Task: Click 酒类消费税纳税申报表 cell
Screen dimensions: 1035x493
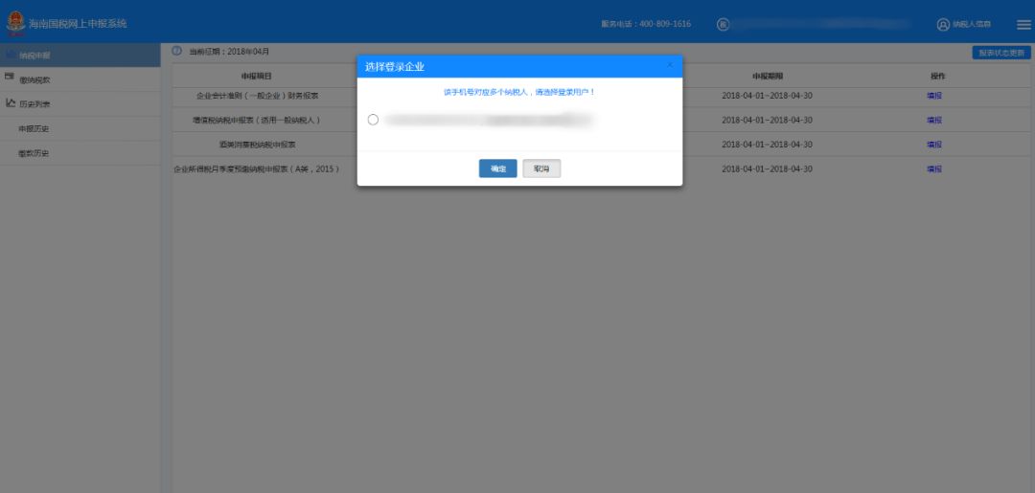Action: (x=258, y=145)
